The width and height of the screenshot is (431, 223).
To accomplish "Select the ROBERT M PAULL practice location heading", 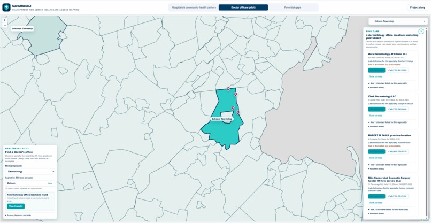I will tap(389, 135).
